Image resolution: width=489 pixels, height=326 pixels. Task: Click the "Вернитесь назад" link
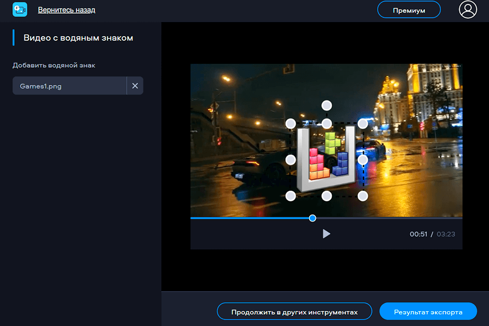66,10
